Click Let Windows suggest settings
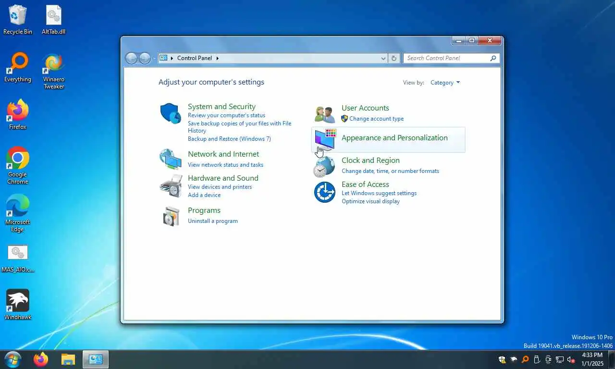This screenshot has width=615, height=369. click(379, 193)
